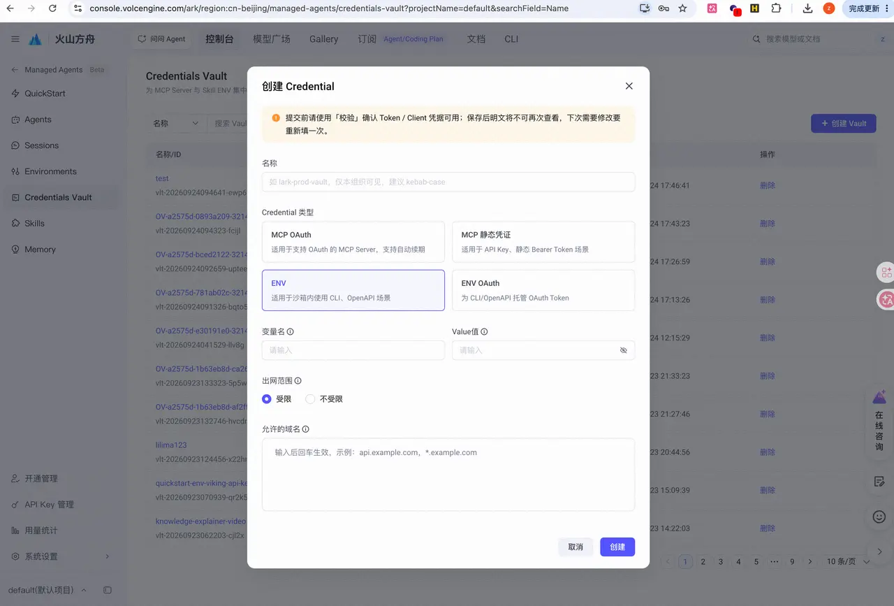894x606 pixels.
Task: Click the info icon beside 出网范围
Action: point(298,381)
